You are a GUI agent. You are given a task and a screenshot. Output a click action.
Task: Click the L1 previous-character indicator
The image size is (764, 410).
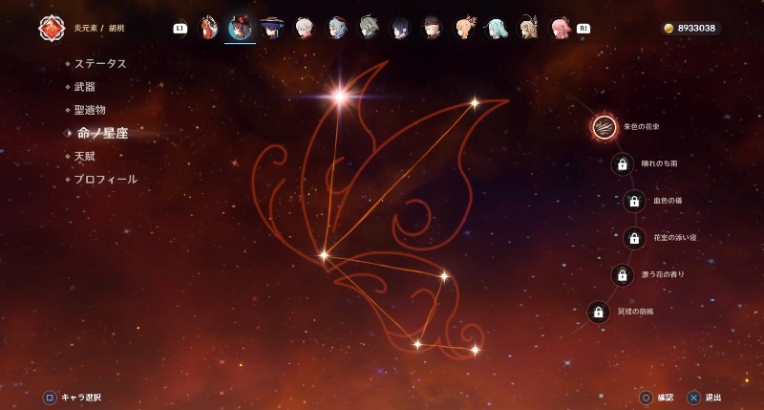[x=180, y=29]
